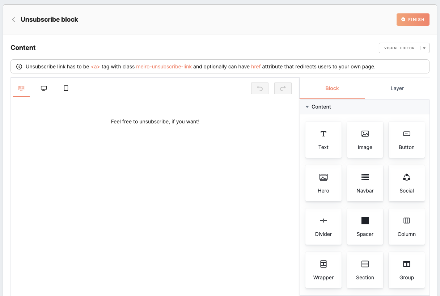Switch to the Block tab
This screenshot has width=440, height=296.
coord(332,88)
